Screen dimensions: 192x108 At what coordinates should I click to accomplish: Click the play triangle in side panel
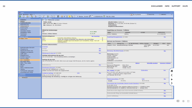point(172,79)
